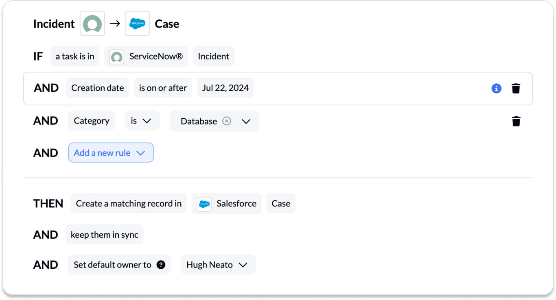556x300 pixels.
Task: Click the Case chip in the THEN row
Action: point(281,203)
